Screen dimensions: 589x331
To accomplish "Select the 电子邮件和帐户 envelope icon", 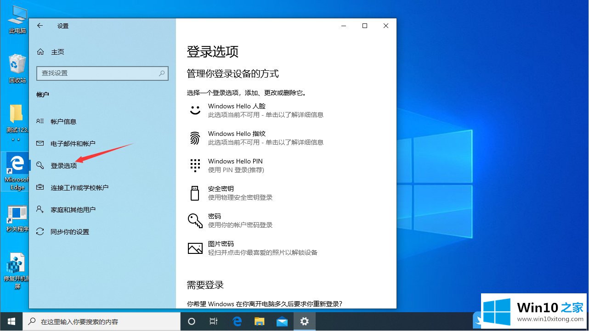I will click(40, 144).
